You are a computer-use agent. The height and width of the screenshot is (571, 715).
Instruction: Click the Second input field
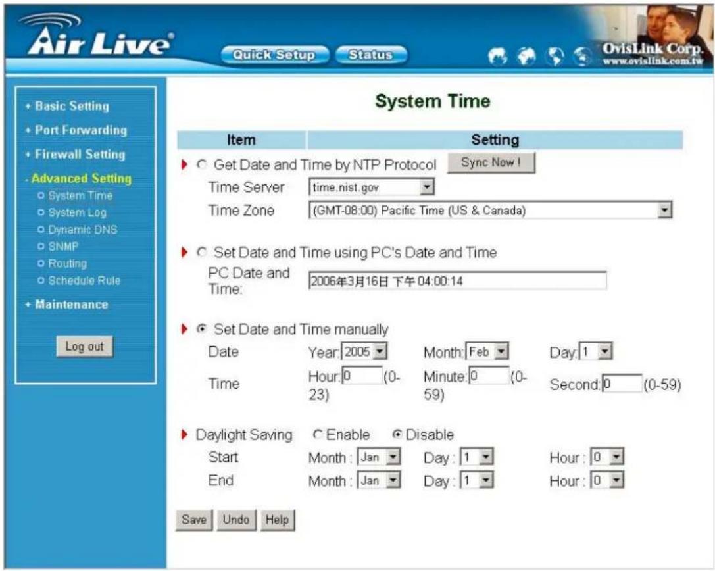pos(622,384)
